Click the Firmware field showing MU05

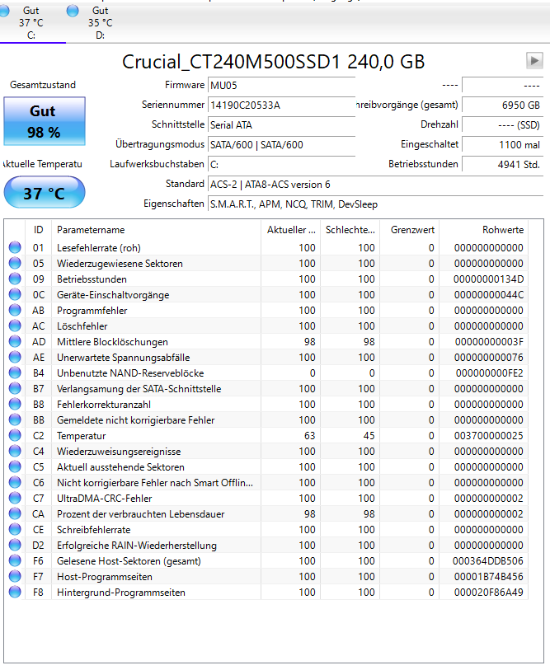click(281, 86)
